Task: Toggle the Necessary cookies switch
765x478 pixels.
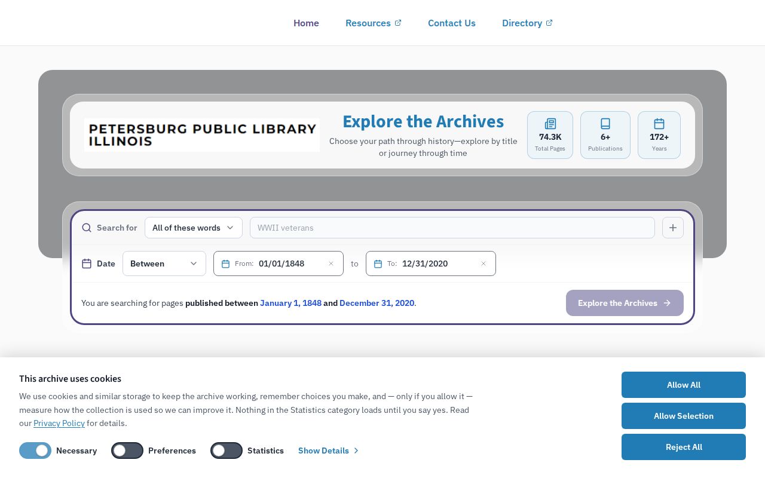Action: coord(35,451)
